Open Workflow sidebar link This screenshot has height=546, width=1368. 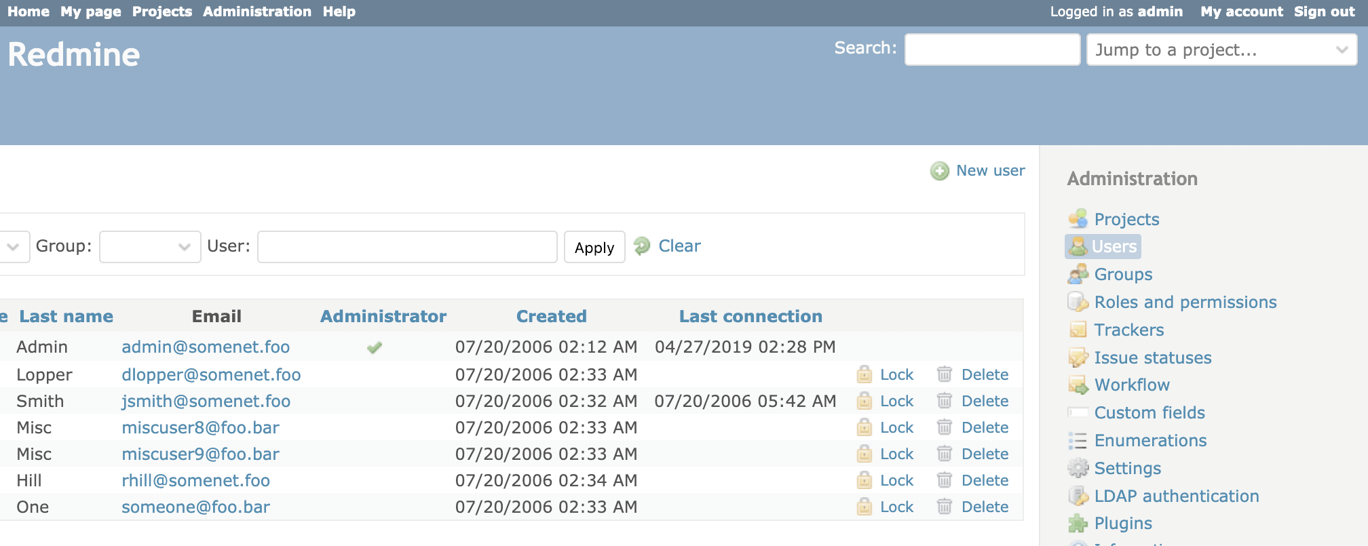click(x=1132, y=385)
